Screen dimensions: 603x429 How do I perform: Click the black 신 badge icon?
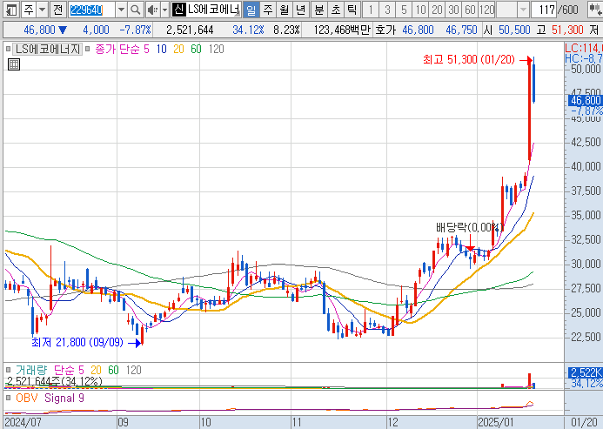pyautogui.click(x=179, y=10)
